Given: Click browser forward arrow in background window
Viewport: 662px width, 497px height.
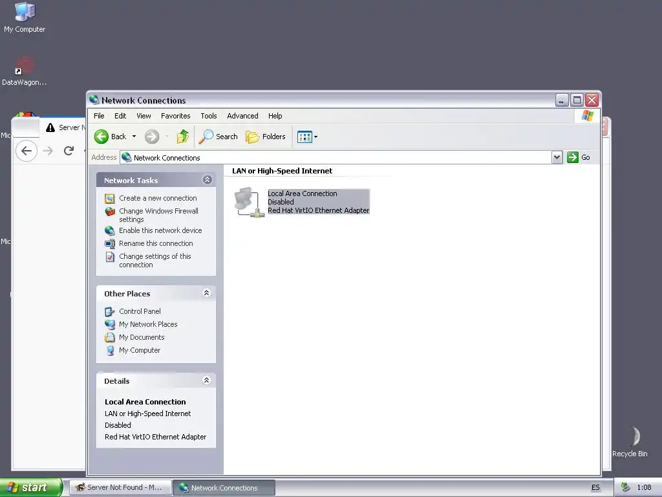Looking at the screenshot, I should (x=48, y=151).
